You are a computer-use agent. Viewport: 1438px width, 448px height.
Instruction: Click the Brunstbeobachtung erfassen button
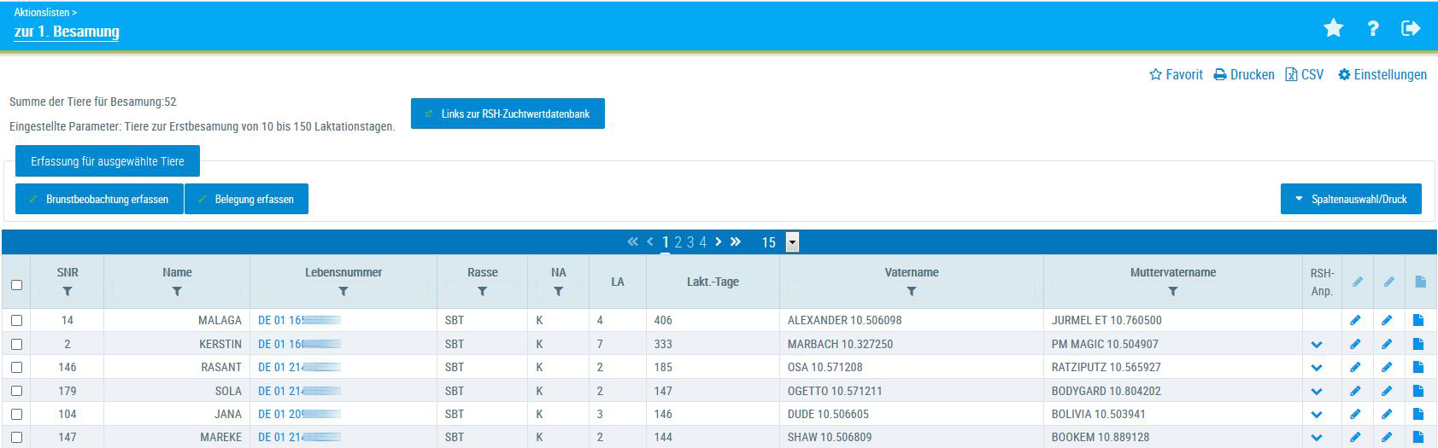(99, 199)
